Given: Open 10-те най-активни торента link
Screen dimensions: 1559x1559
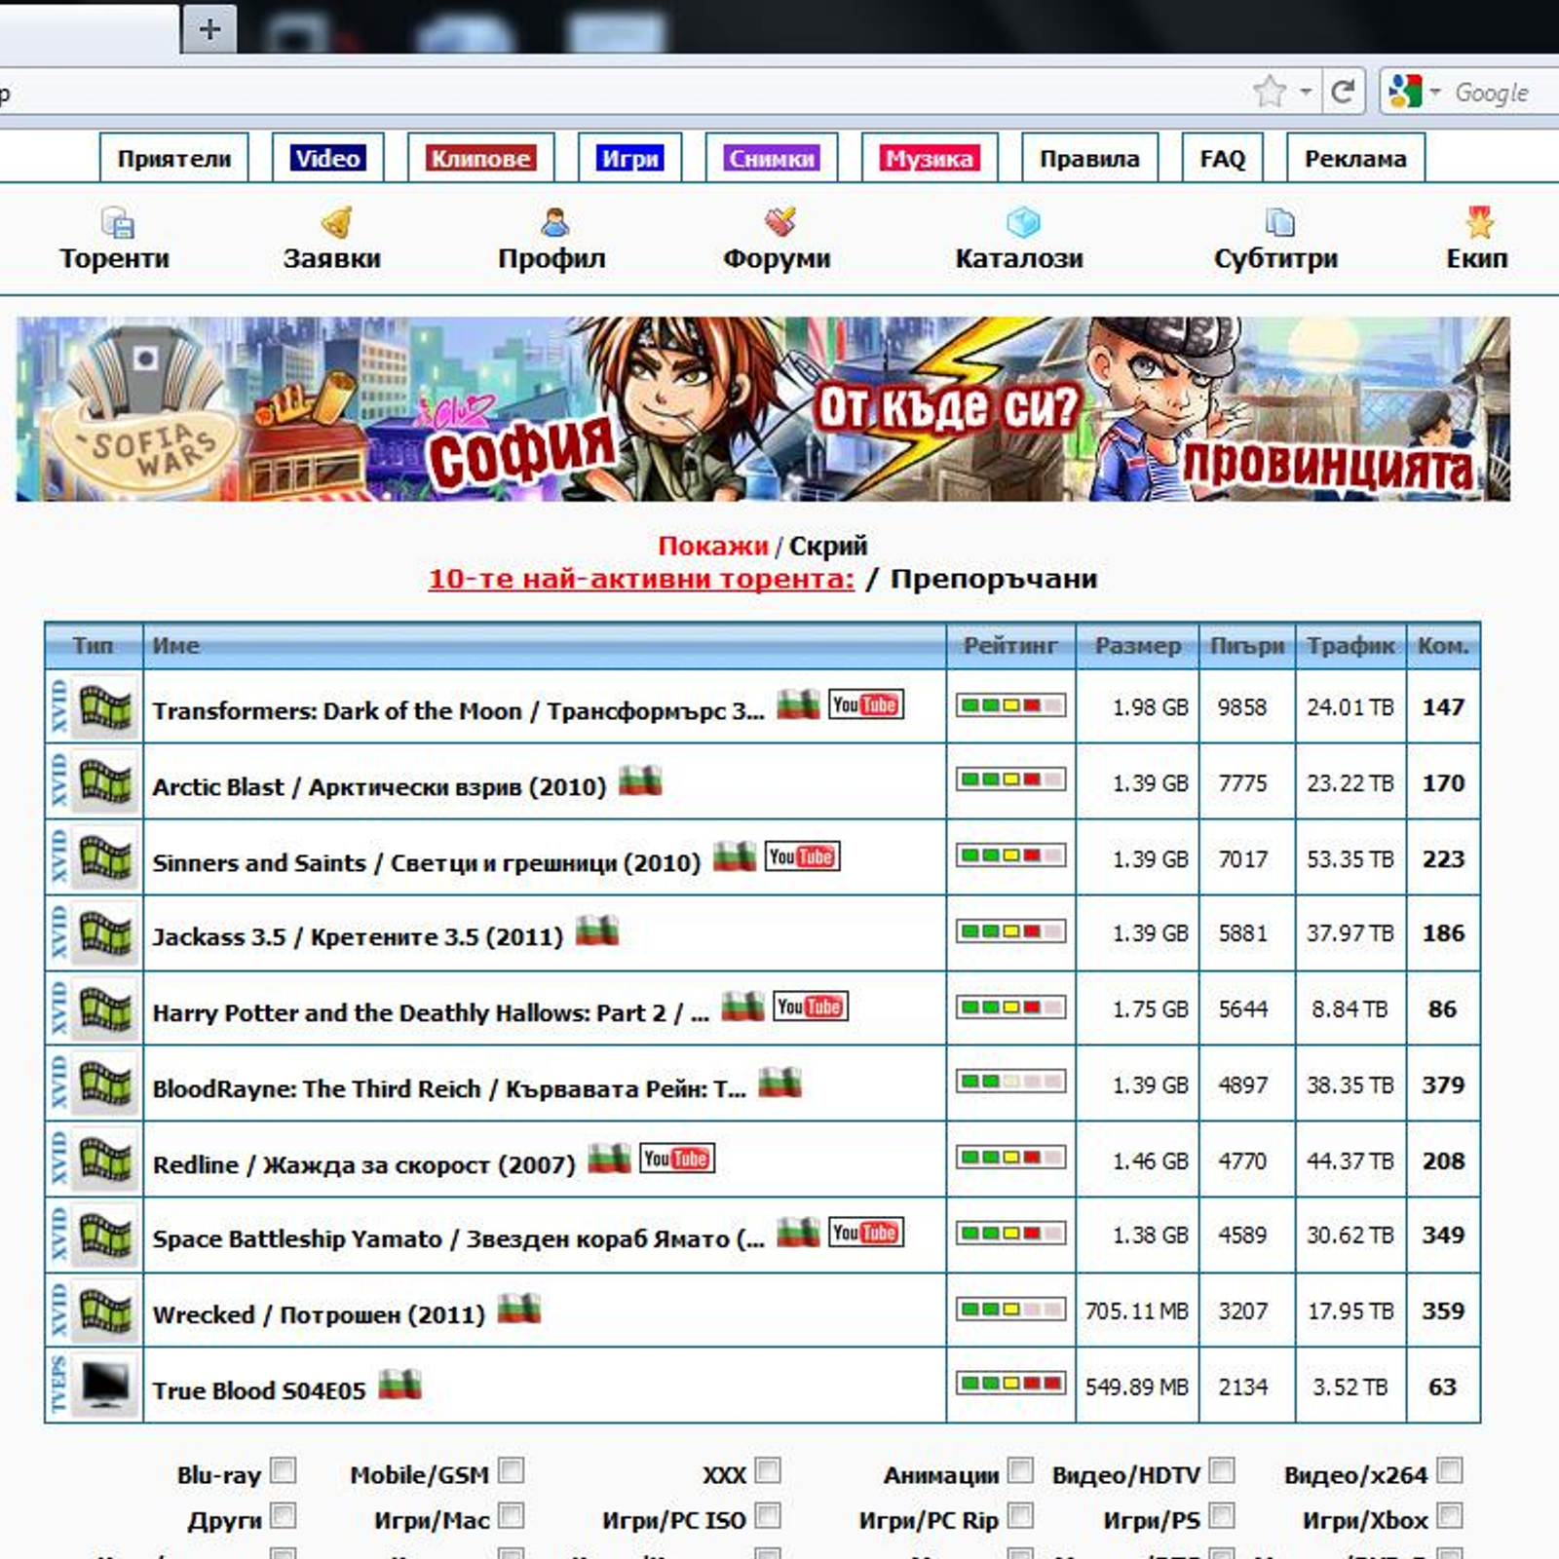Looking at the screenshot, I should pyautogui.click(x=641, y=579).
